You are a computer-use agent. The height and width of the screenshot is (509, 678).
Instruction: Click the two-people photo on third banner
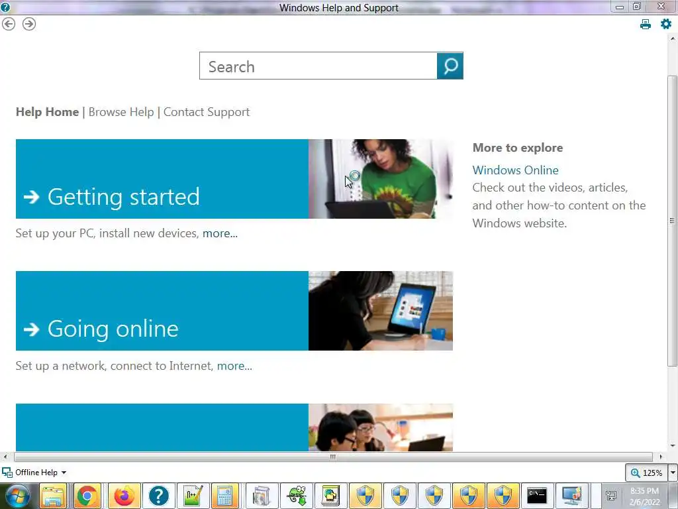pyautogui.click(x=381, y=427)
